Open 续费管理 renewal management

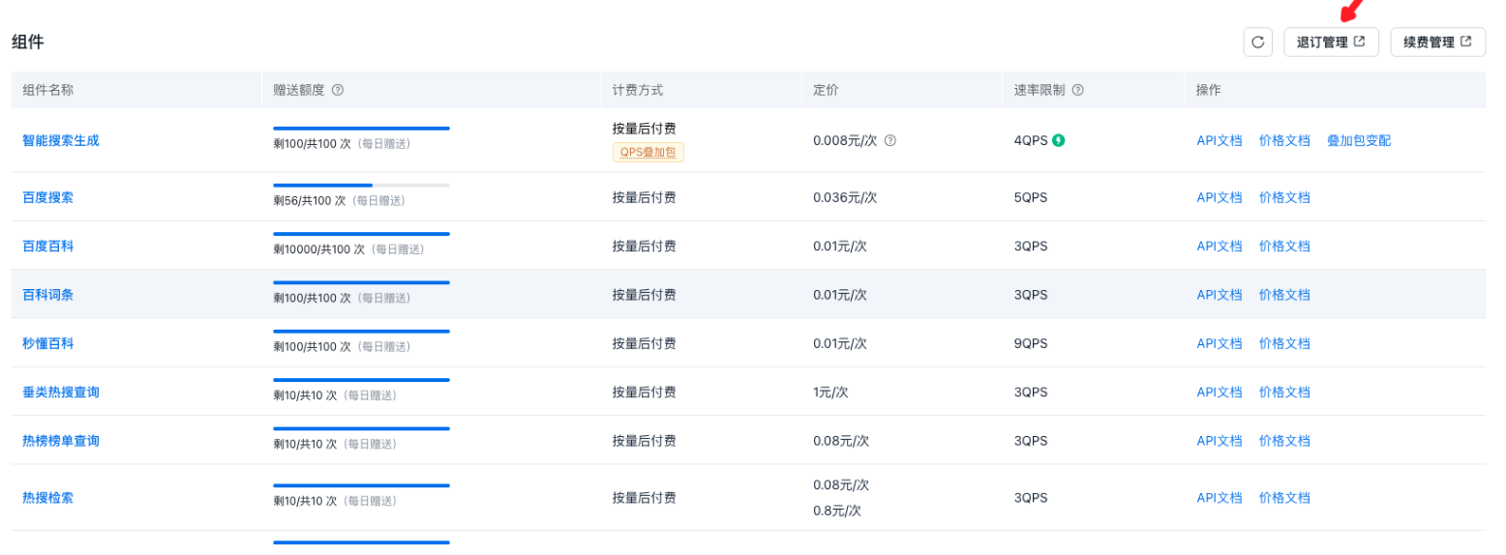[x=1436, y=43]
